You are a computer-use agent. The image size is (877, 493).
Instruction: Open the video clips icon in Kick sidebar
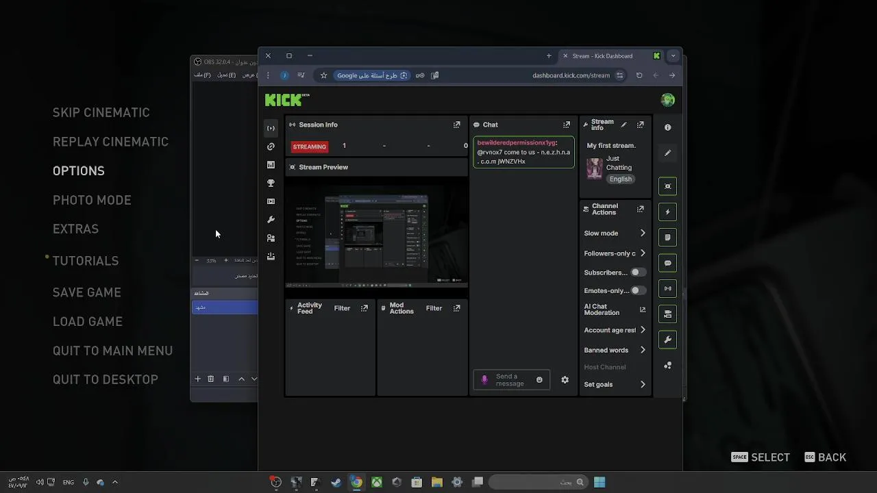(271, 201)
